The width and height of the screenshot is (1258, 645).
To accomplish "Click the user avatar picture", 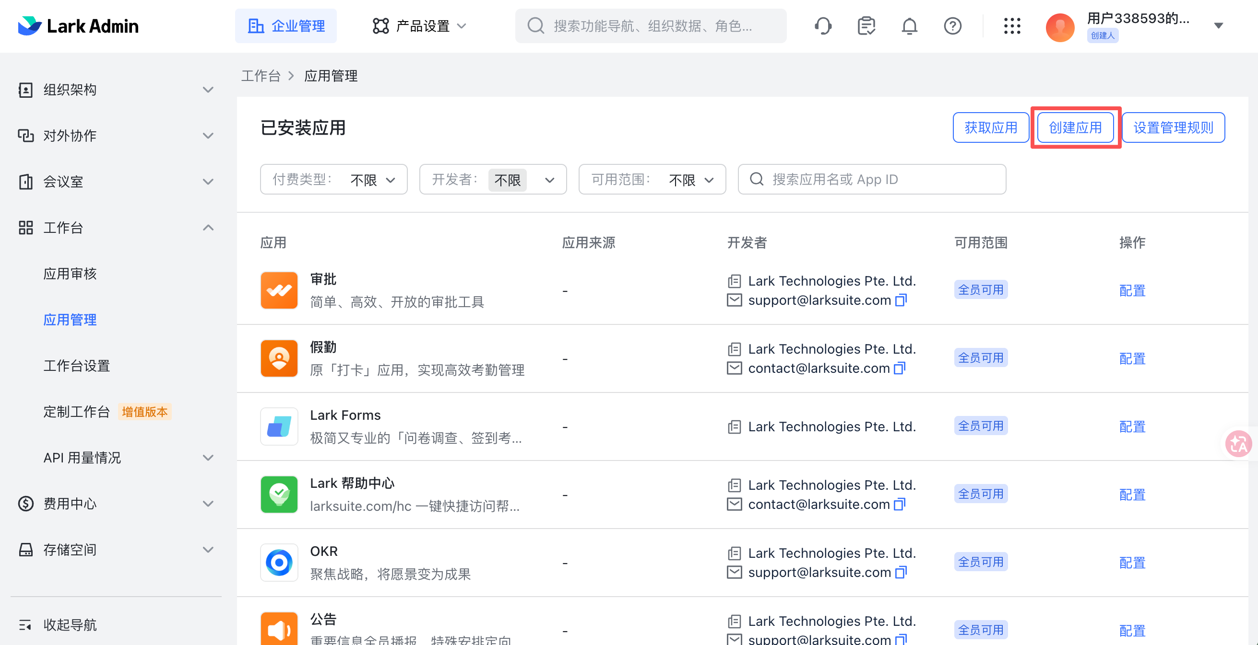I will click(1059, 27).
